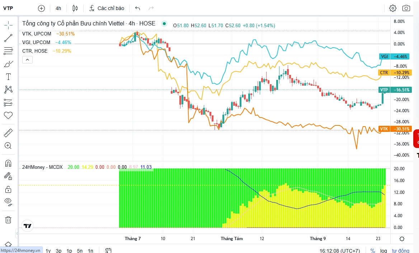Collapse the comparison symbols legend
Screen dimensions: 419x253
(x=27, y=60)
